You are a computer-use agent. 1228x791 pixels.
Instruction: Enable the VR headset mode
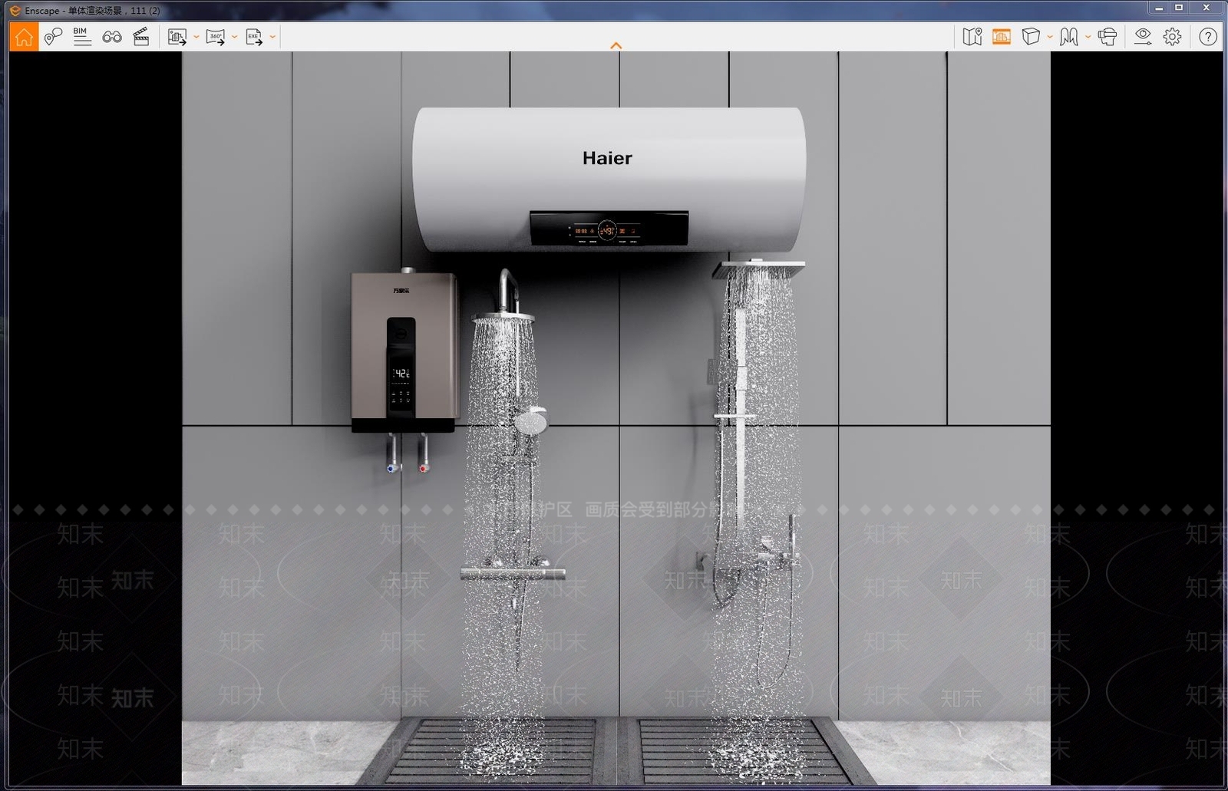click(1107, 37)
